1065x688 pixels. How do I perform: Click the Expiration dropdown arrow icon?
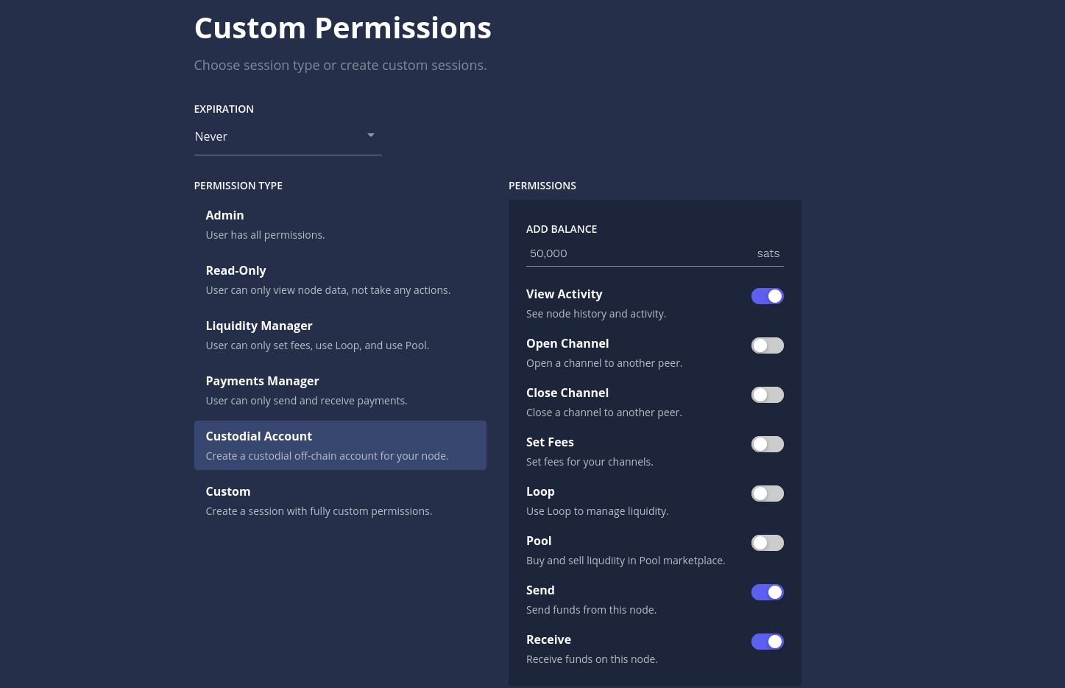click(x=371, y=136)
